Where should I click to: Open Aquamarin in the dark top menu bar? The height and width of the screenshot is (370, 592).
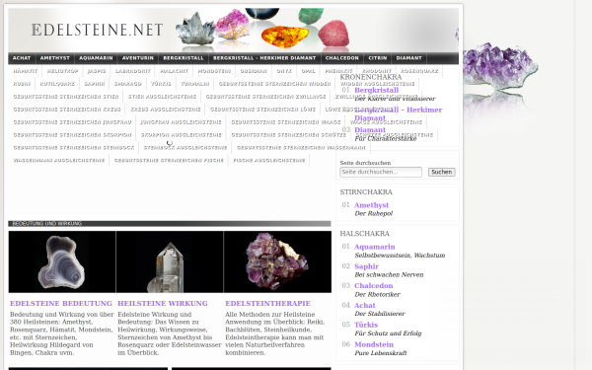[96, 58]
